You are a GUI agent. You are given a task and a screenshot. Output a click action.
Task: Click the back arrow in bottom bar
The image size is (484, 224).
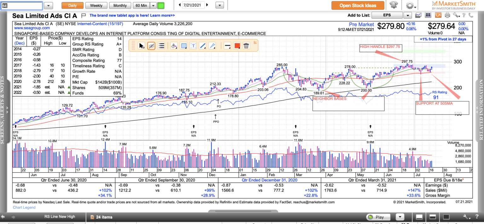[x=3, y=217]
